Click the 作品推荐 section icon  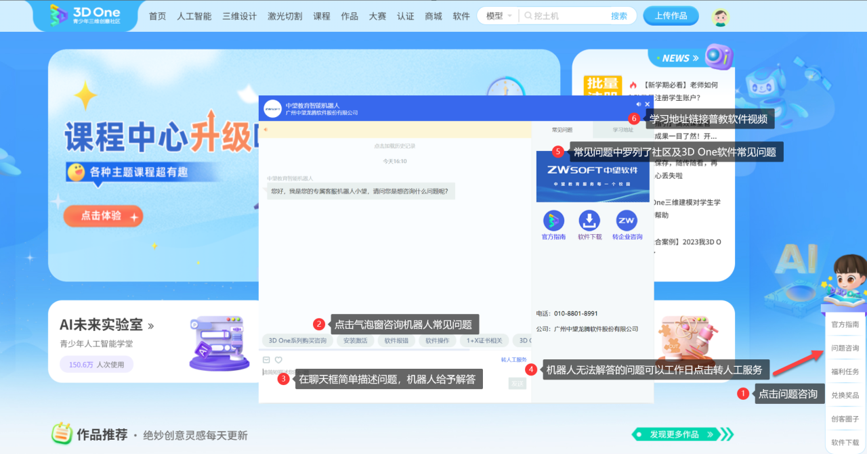pyautogui.click(x=62, y=434)
